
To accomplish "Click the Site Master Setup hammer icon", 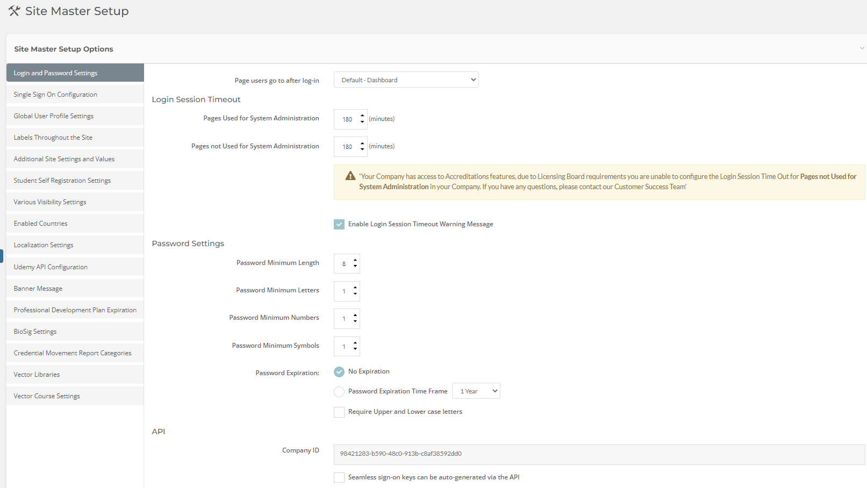I will (14, 10).
